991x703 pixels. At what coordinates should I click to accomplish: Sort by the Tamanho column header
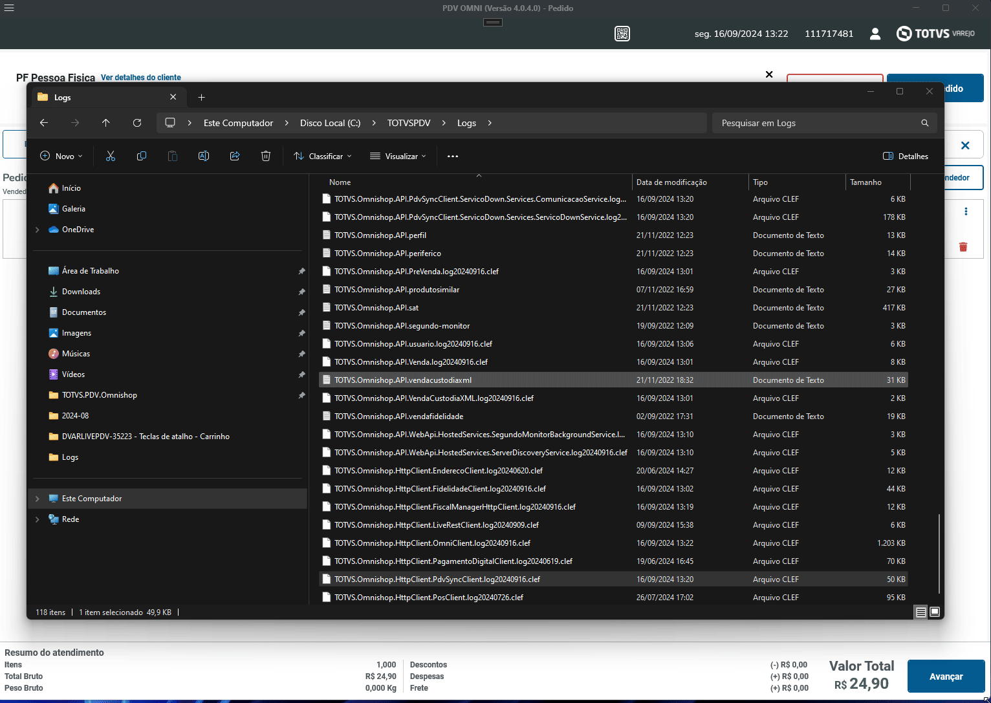point(877,182)
